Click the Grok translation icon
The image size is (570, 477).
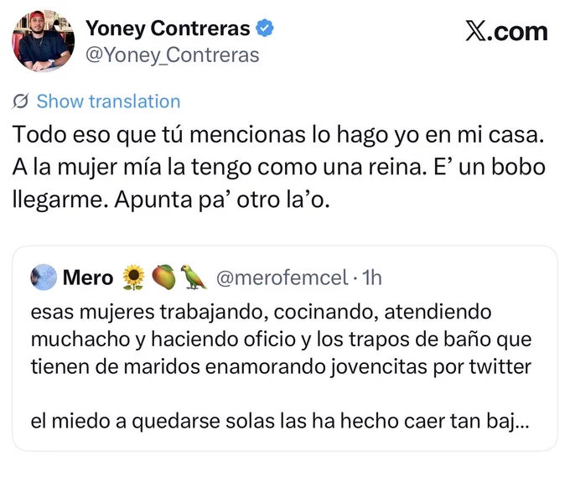[20, 101]
